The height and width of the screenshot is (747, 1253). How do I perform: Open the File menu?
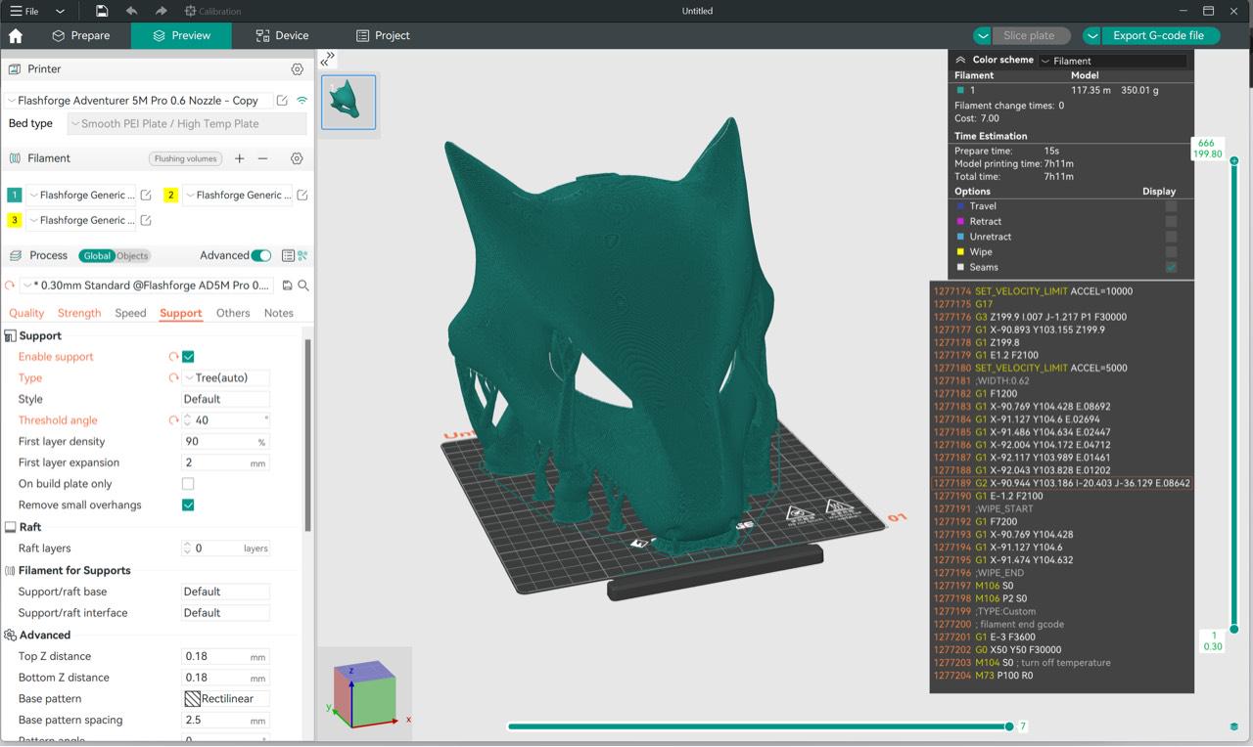[24, 11]
